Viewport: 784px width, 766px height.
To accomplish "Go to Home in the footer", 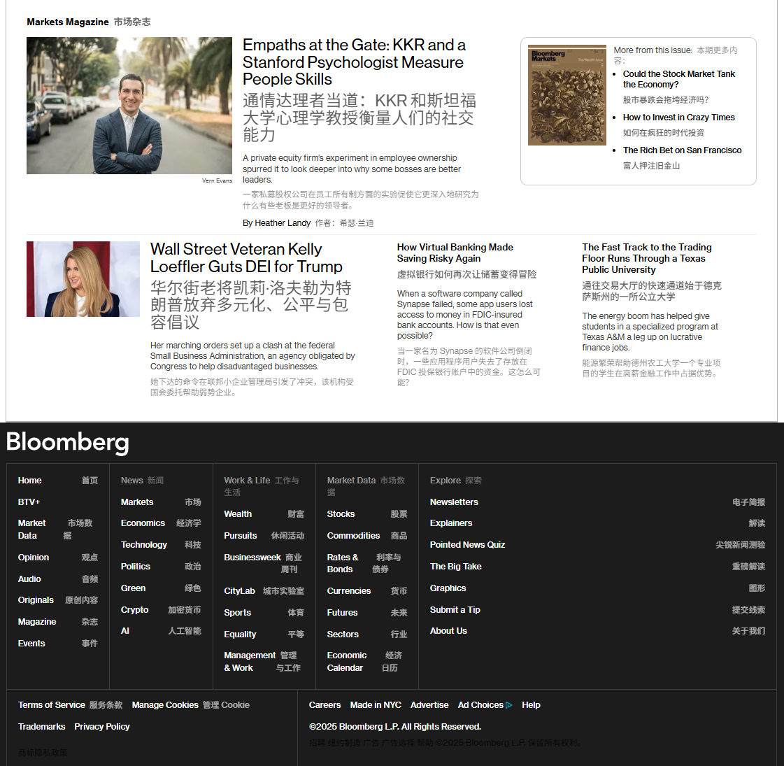I will click(x=29, y=481).
